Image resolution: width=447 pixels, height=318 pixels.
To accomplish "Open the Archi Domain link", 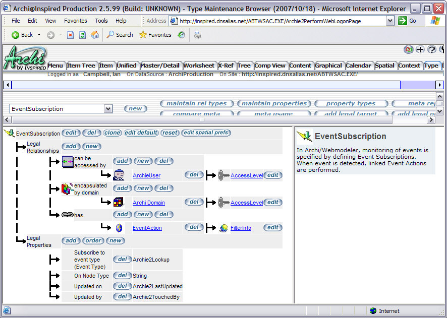I will tap(148, 203).
